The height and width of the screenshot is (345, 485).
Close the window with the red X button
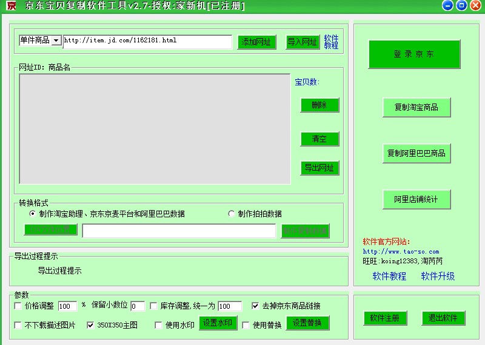[x=476, y=5]
